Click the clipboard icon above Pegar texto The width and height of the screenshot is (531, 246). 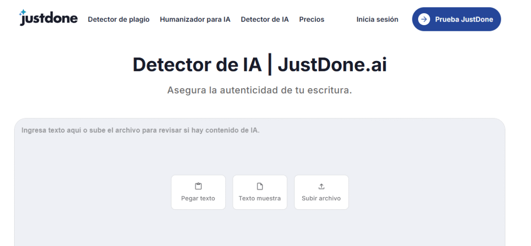[x=198, y=186]
